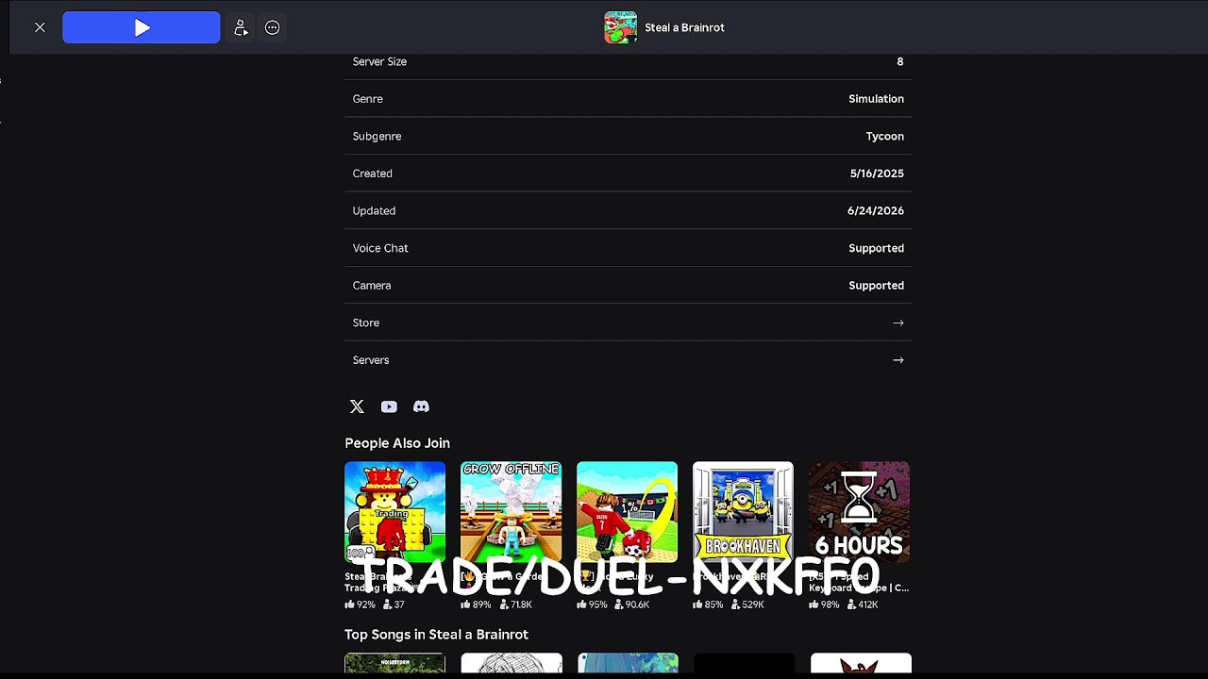Open the 6 Hours keyboard game thumbnail

coord(859,511)
